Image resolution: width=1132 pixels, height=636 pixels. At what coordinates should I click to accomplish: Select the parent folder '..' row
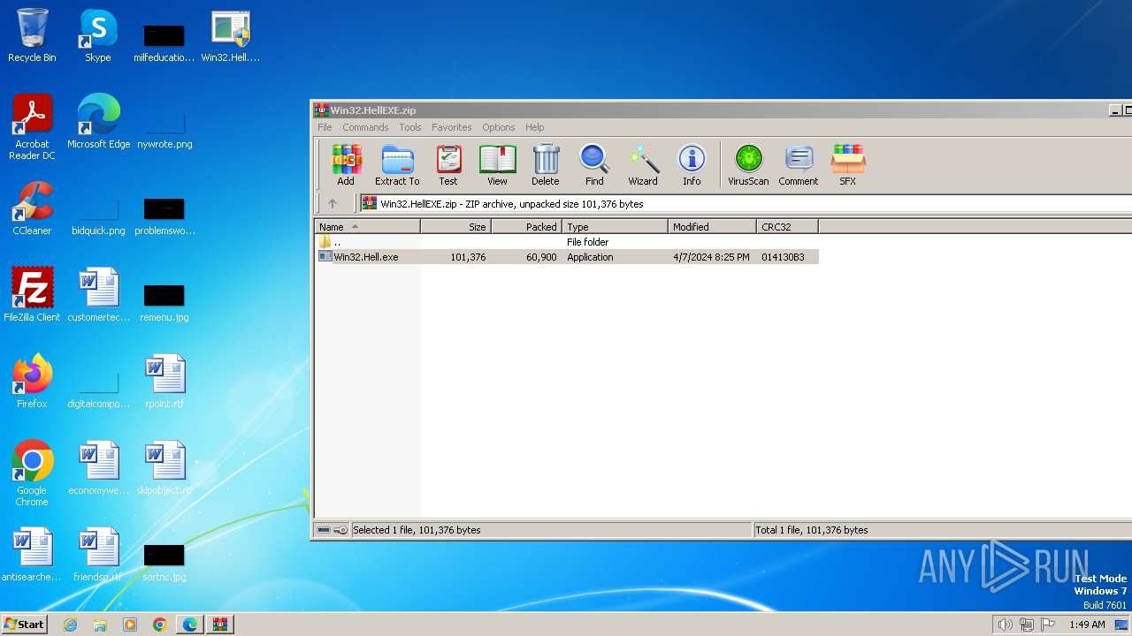(x=566, y=242)
